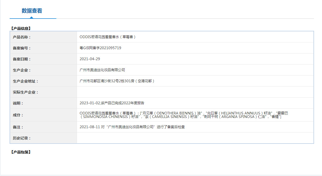Viewport: 322px width, 176px height.
Task: Open the 数据查看 tab
Action: (x=32, y=11)
